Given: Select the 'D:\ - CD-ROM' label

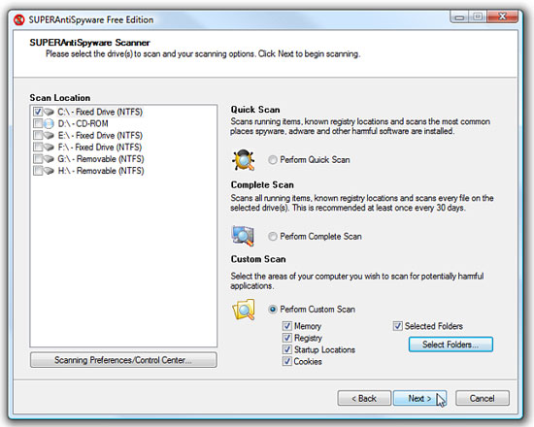Looking at the screenshot, I should pyautogui.click(x=83, y=123).
